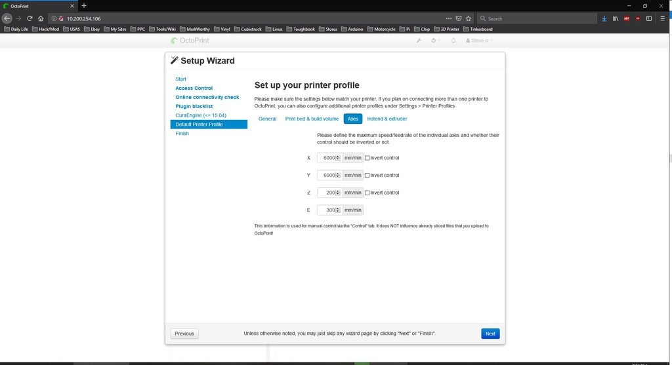The image size is (672, 365).
Task: Enable Invert control for Y axis
Action: (367, 176)
